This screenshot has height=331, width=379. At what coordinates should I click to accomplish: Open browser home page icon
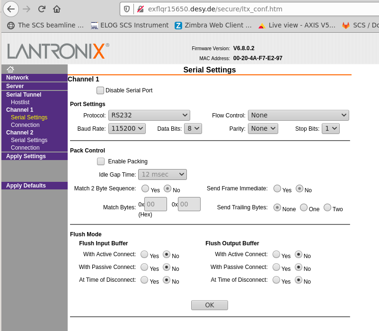point(57,9)
